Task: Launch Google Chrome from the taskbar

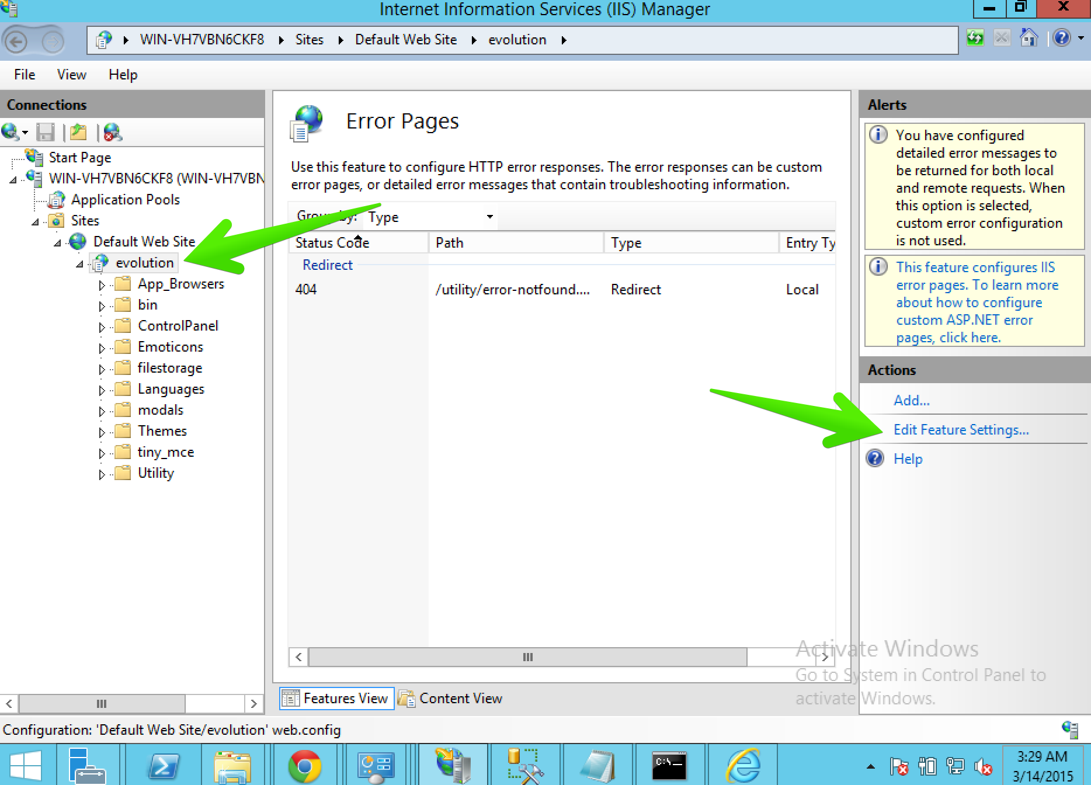Action: pos(304,765)
